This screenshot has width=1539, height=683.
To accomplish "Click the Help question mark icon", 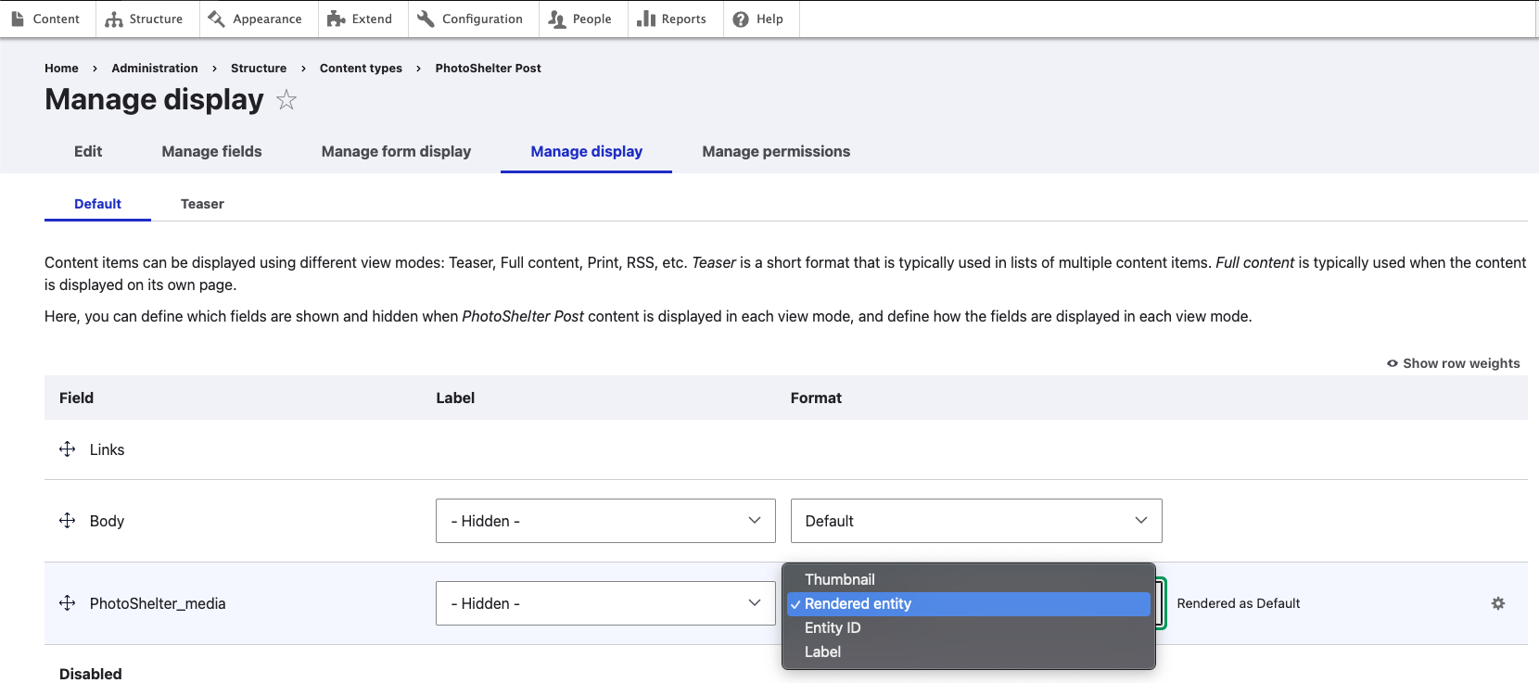I will 741,19.
